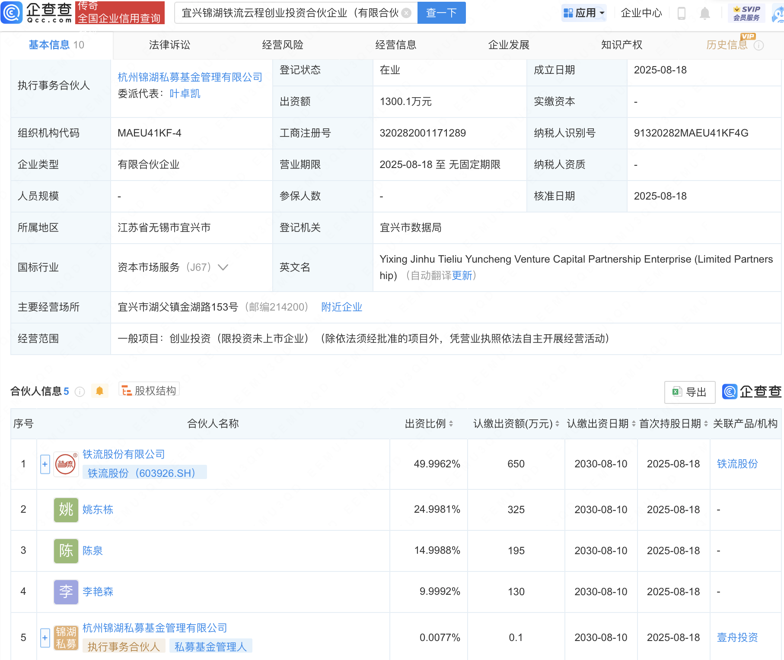
Task: Click 私募基金管理人 tag in row 5
Action: point(210,647)
